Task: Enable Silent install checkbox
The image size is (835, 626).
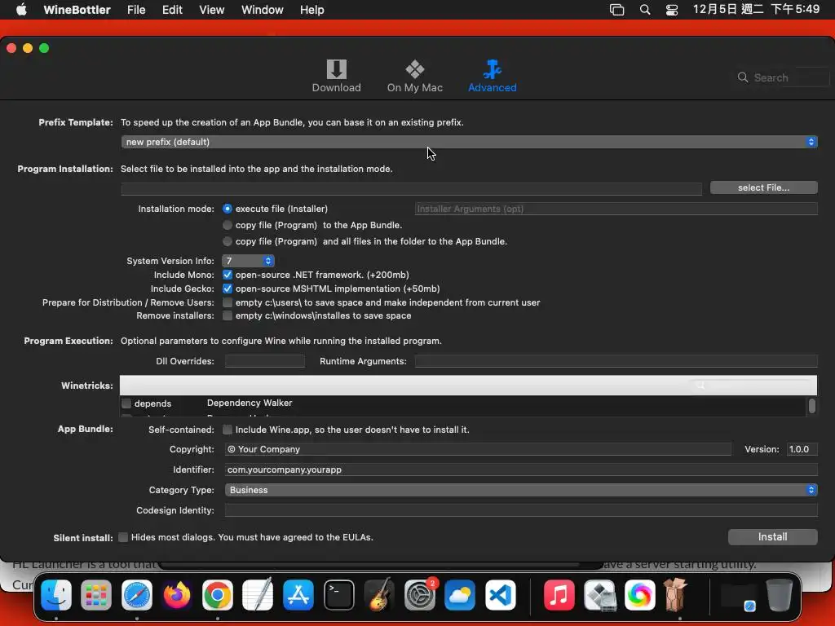Action: [x=123, y=537]
